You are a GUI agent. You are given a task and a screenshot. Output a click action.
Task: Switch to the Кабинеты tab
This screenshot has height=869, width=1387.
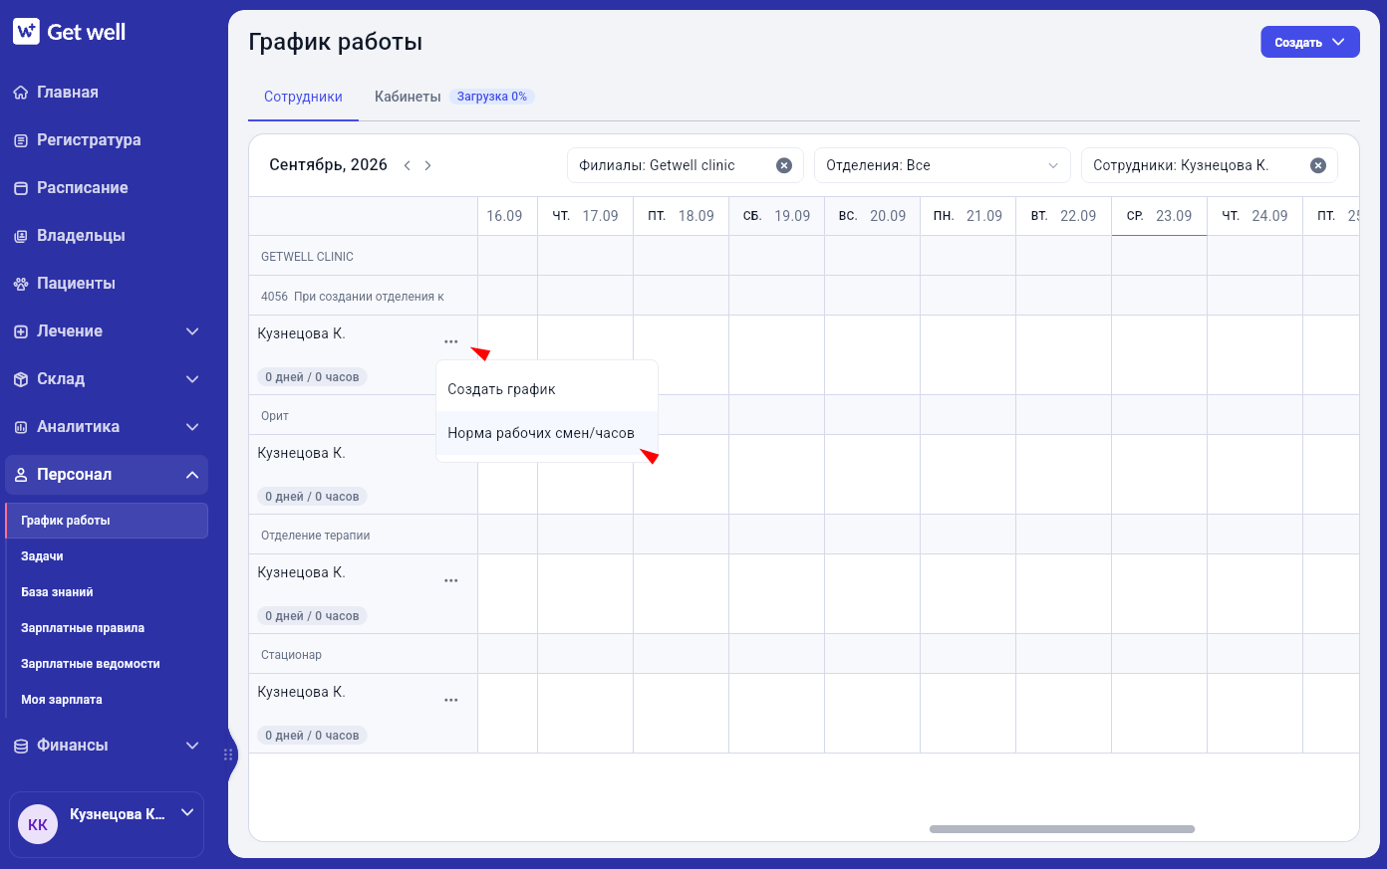point(408,97)
